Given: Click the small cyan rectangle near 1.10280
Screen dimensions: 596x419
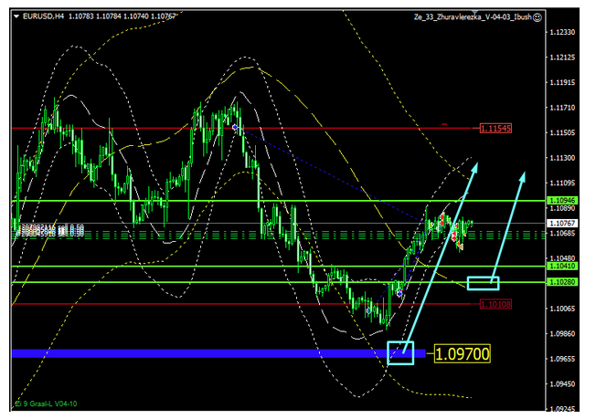Looking at the screenshot, I should tap(483, 283).
